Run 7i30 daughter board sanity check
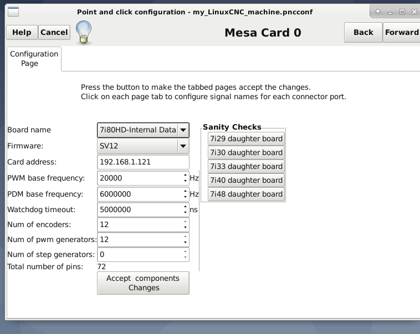Image resolution: width=420 pixels, height=334 pixels. click(246, 153)
